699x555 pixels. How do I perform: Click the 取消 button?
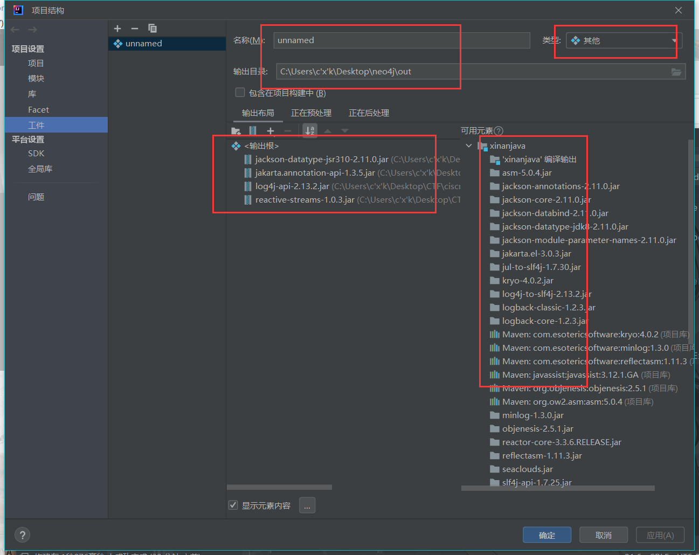click(x=604, y=535)
